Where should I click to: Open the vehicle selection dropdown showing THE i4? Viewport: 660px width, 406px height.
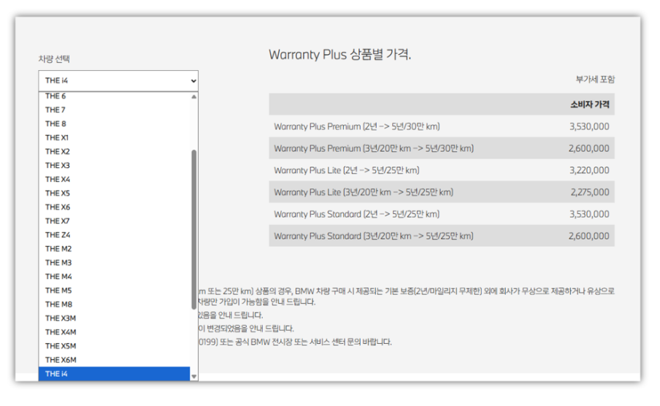(118, 80)
